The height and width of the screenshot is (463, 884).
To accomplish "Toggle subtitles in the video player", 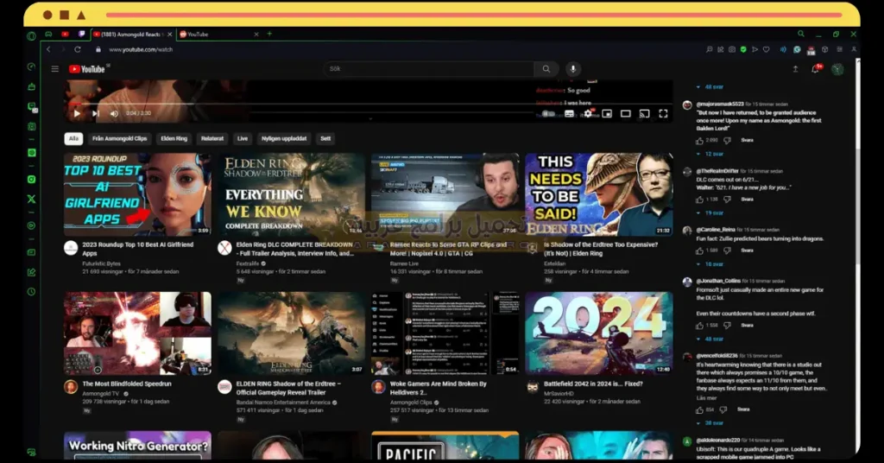I will pyautogui.click(x=569, y=113).
